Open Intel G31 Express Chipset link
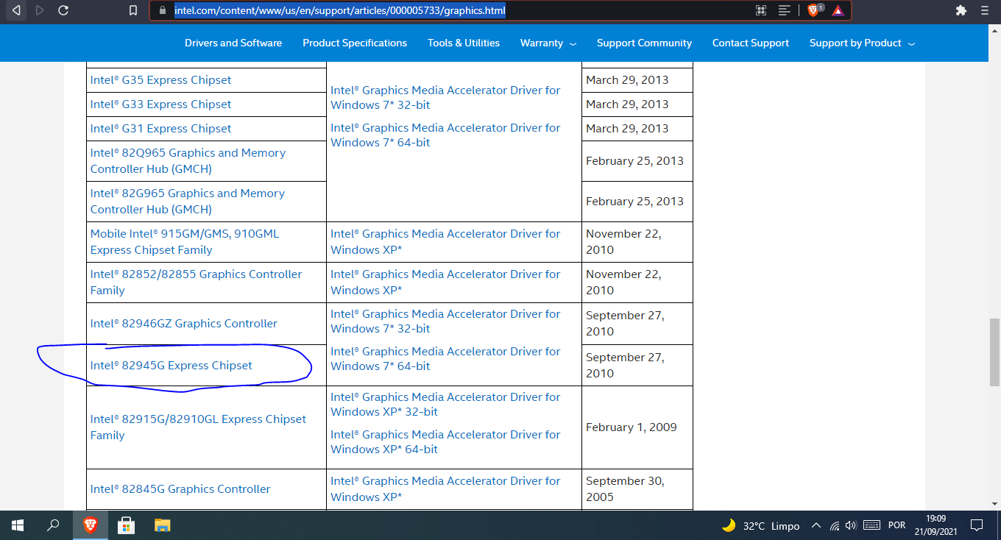This screenshot has height=540, width=1001. pos(161,129)
